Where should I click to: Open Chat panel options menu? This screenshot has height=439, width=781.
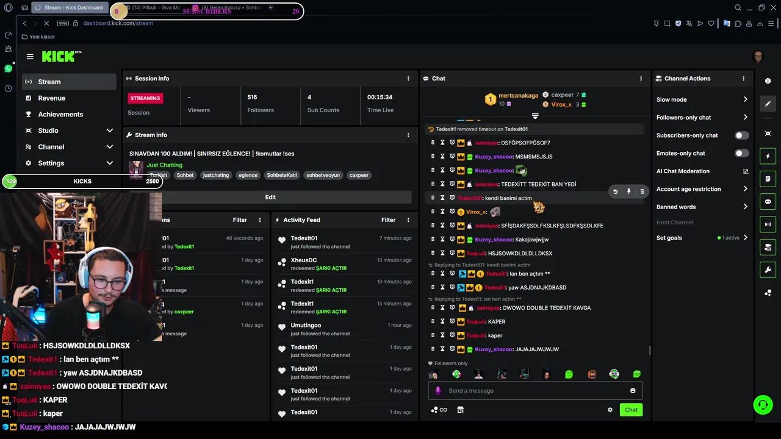pyautogui.click(x=641, y=79)
